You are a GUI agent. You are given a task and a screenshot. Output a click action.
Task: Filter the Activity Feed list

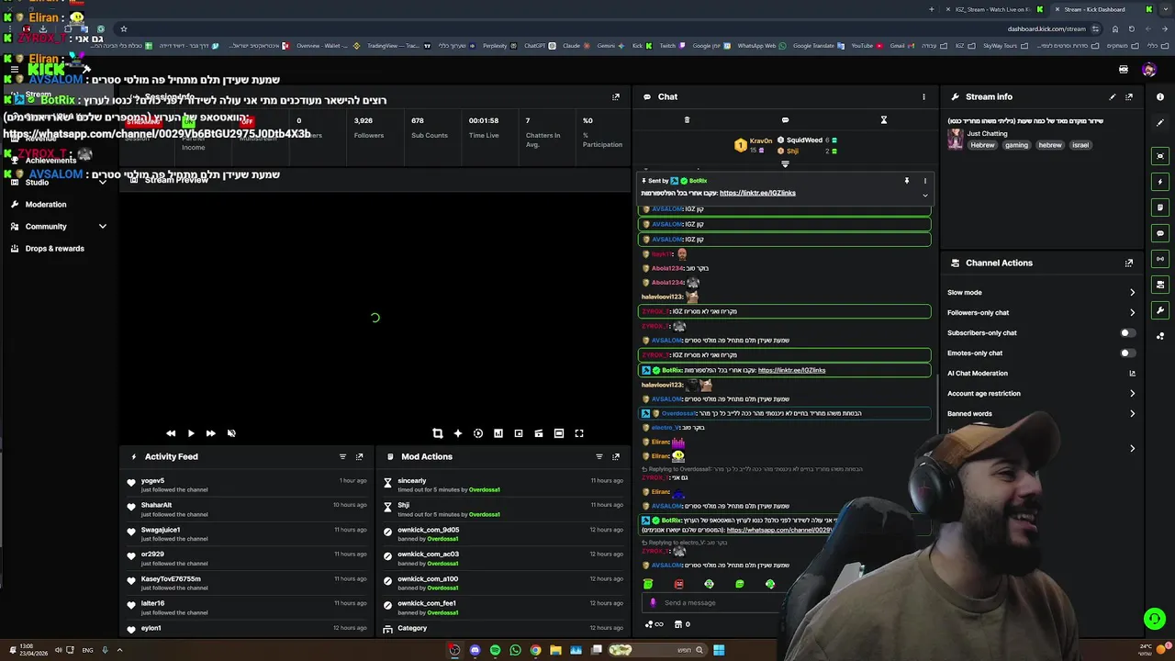pyautogui.click(x=342, y=456)
